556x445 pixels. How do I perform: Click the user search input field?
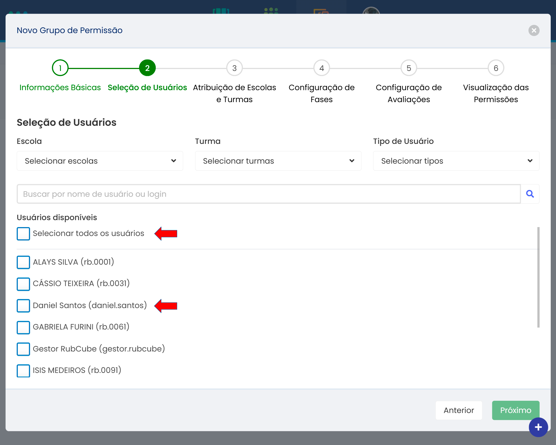click(268, 194)
